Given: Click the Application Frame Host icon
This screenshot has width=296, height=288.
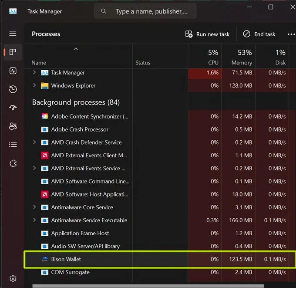Looking at the screenshot, I should pos(45,234).
